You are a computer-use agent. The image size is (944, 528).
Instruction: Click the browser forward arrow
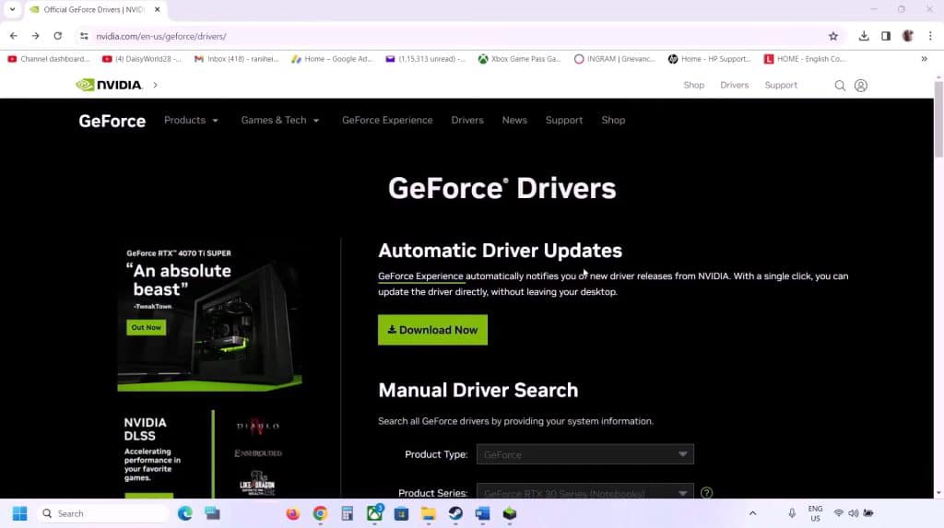tap(36, 36)
